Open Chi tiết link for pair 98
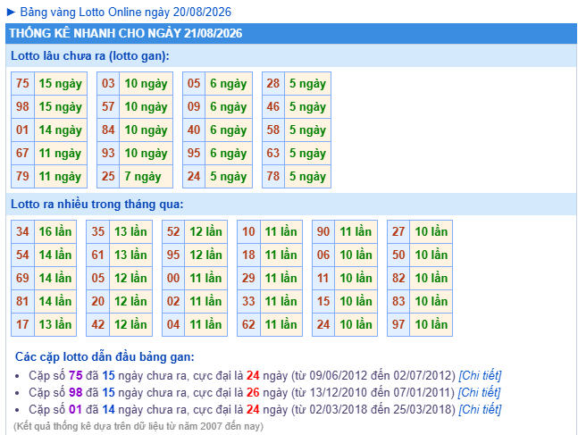This screenshot has height=435, width=578. pos(479,392)
